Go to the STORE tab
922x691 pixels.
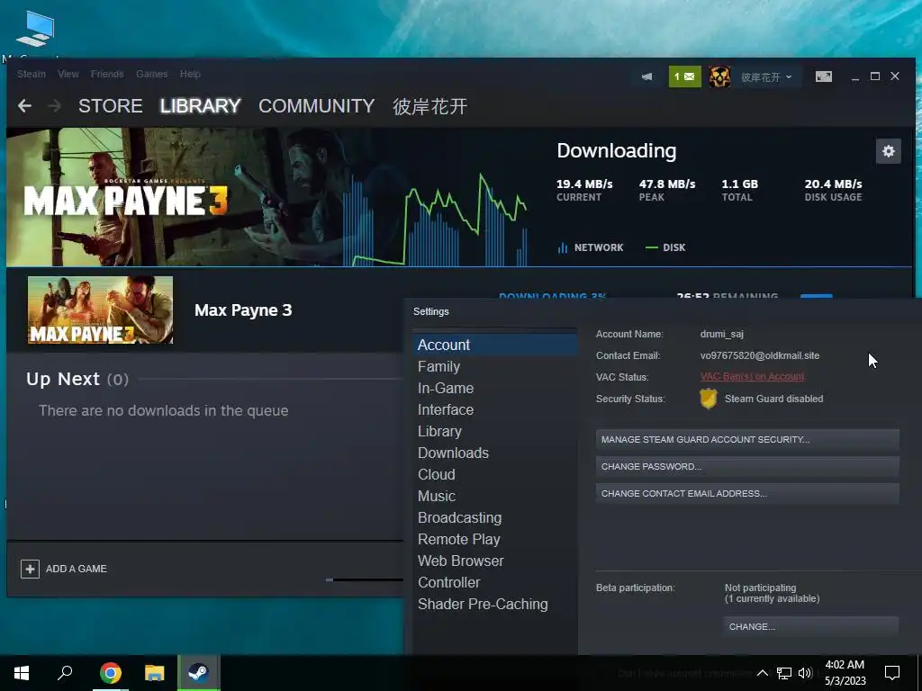(x=111, y=106)
